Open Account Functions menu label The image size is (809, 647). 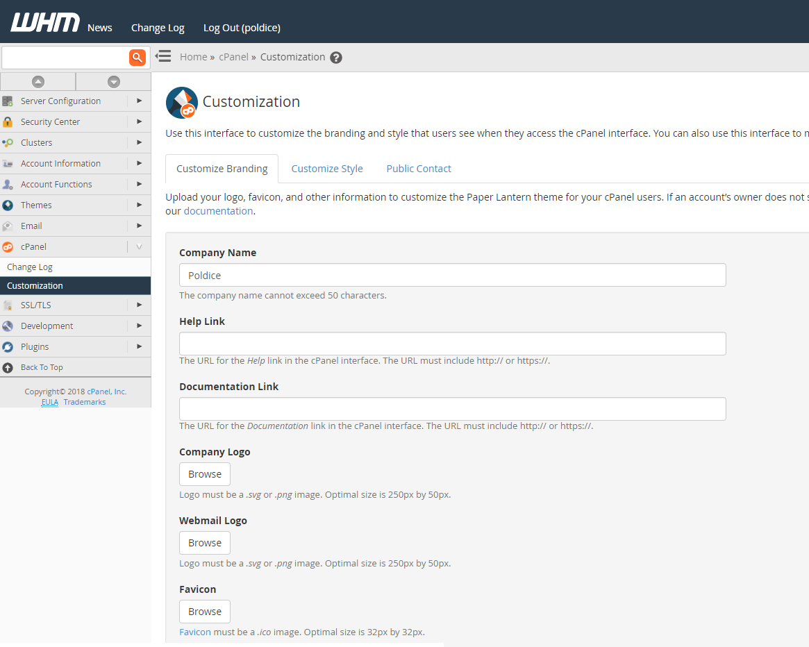pos(56,184)
